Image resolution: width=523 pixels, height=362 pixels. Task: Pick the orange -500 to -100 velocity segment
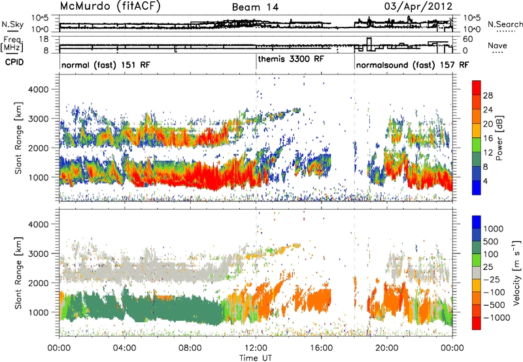coord(477,299)
